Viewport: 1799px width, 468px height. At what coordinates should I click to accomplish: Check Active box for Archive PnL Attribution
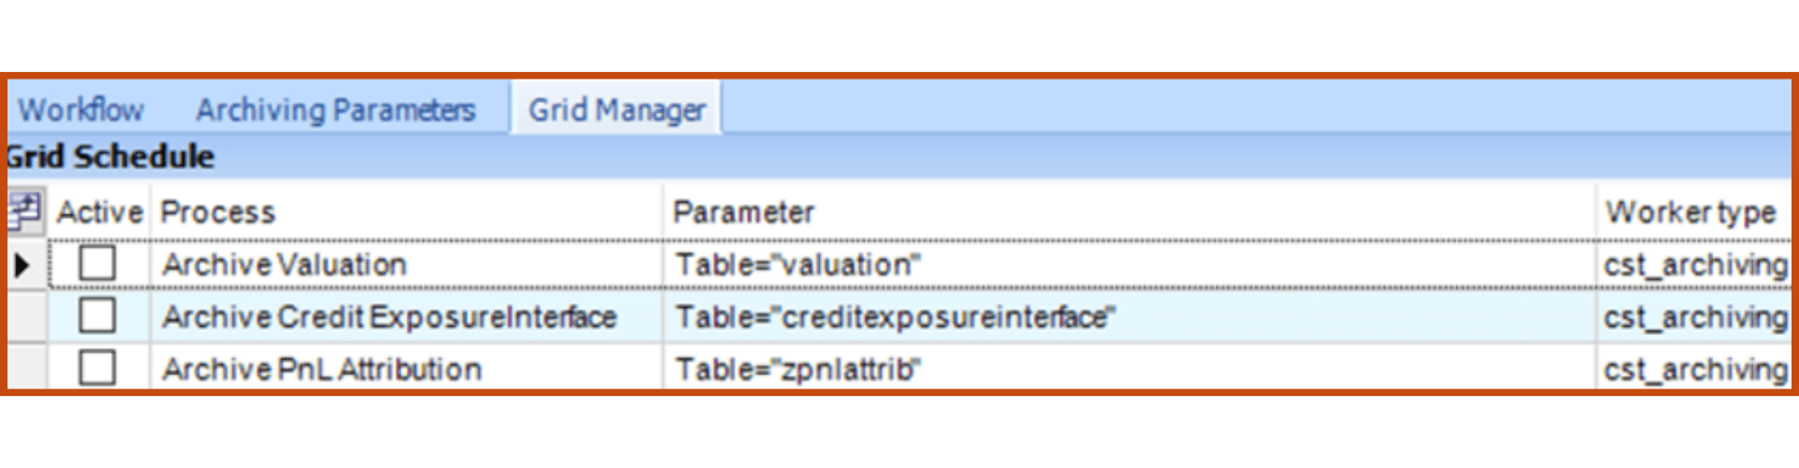tap(97, 368)
